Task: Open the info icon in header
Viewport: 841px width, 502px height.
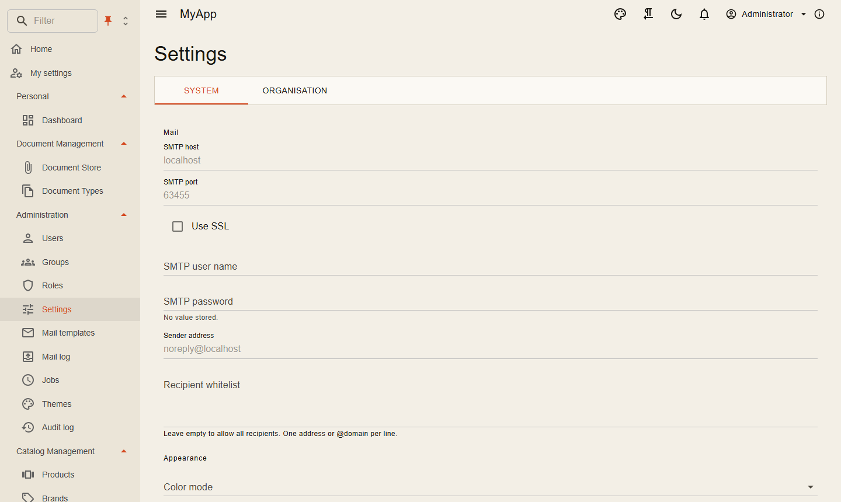Action: (819, 14)
